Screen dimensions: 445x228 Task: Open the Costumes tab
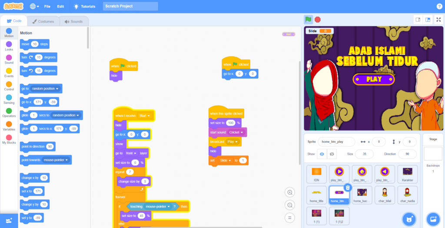(43, 21)
